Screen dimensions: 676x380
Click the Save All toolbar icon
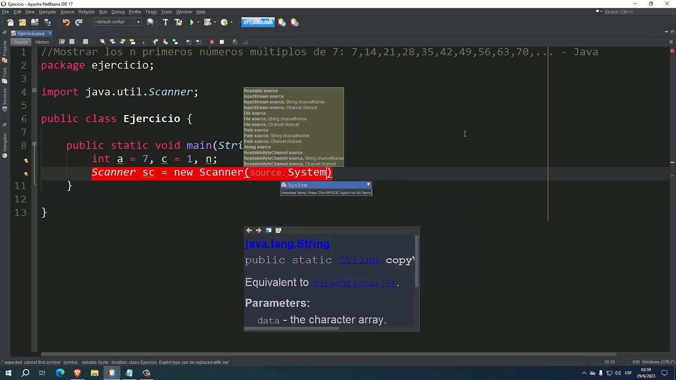[x=48, y=22]
